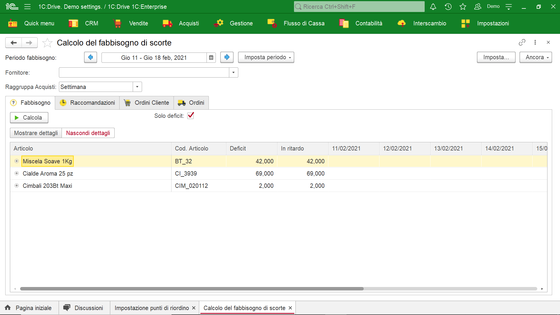Click the Impostazioni squares icon
The image size is (560, 315).
466,23
